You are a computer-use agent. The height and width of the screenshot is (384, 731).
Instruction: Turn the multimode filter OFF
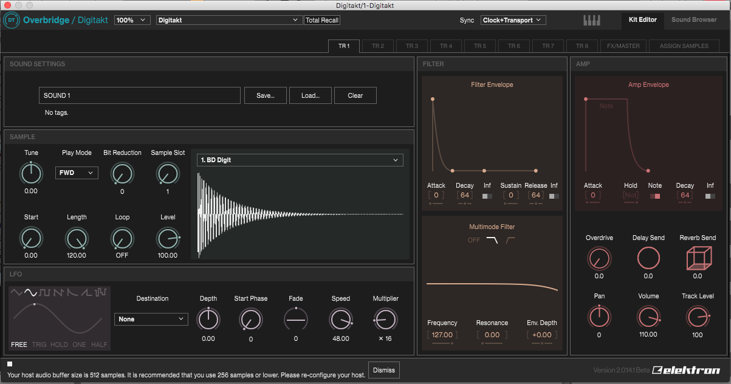click(474, 240)
